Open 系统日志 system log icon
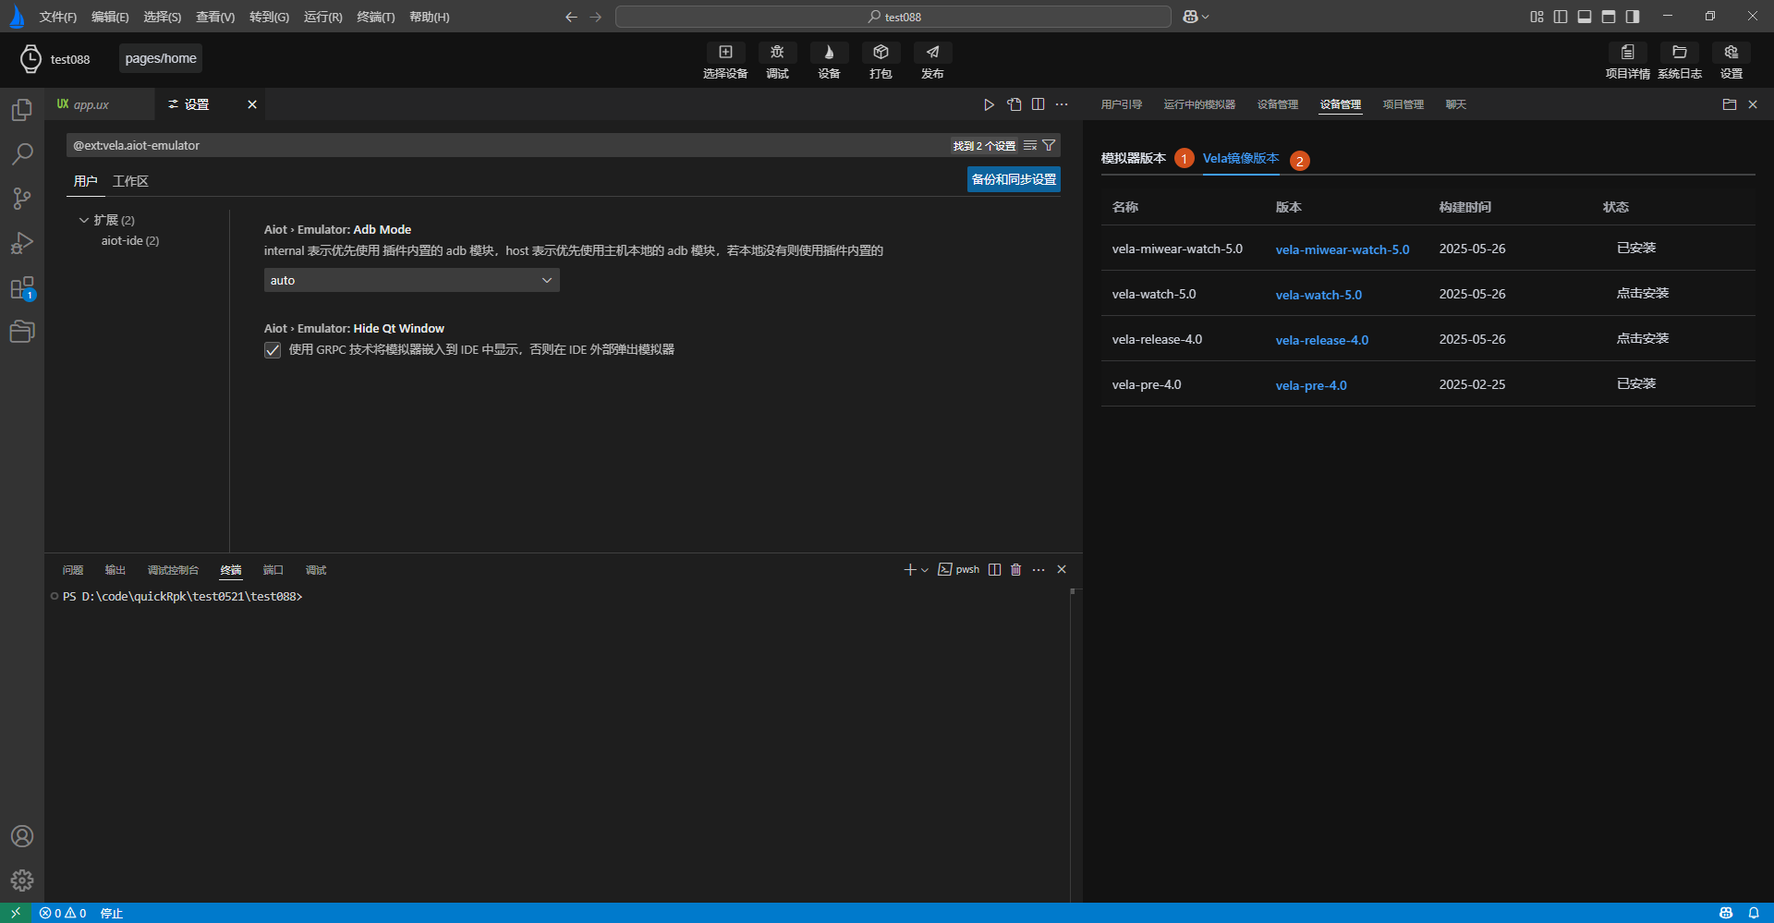Viewport: 1774px width, 923px height. click(1679, 54)
